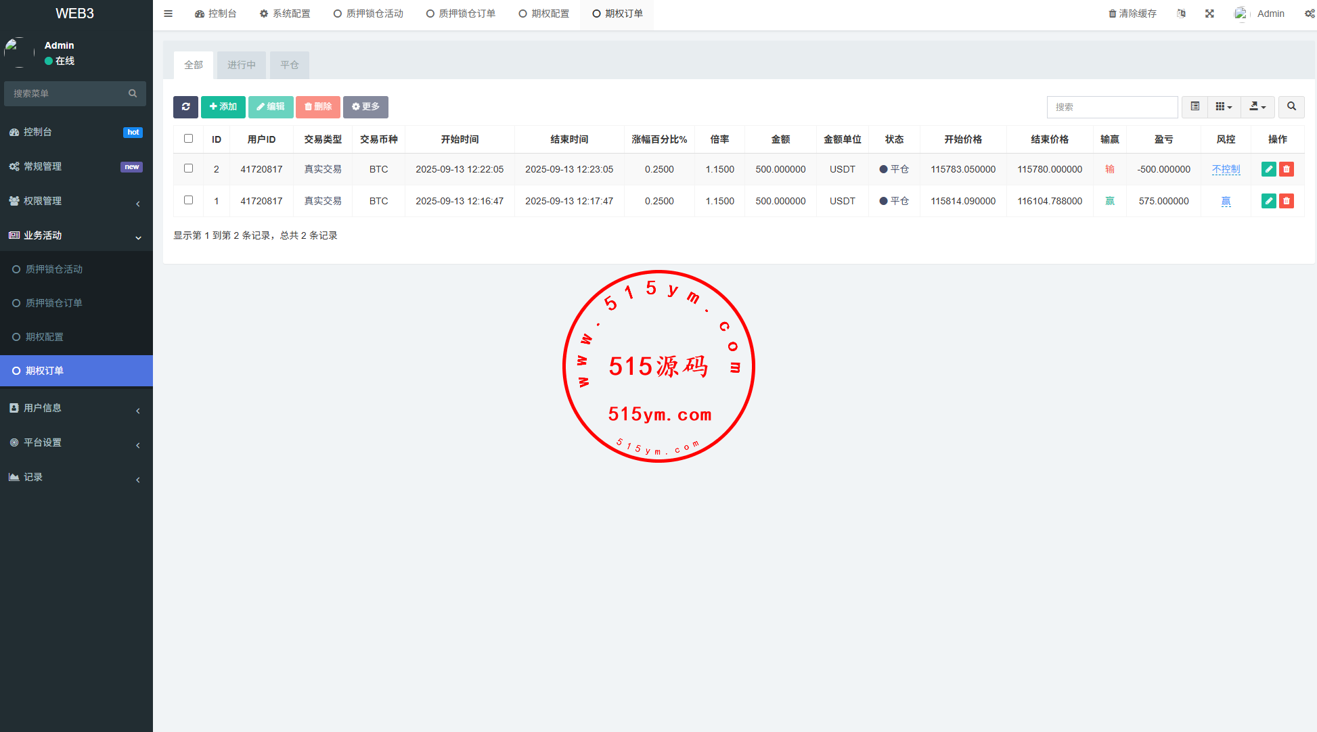
Task: Click the green 添加 button
Action: [x=223, y=107]
